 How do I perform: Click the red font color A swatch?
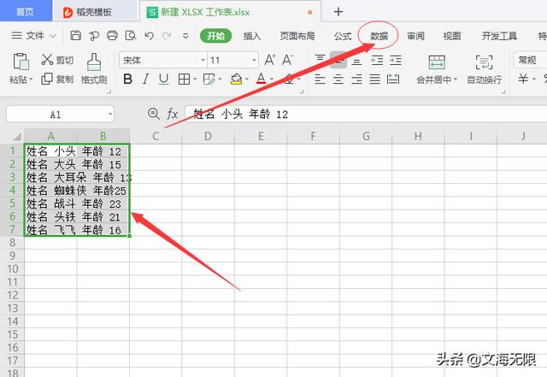tap(261, 80)
